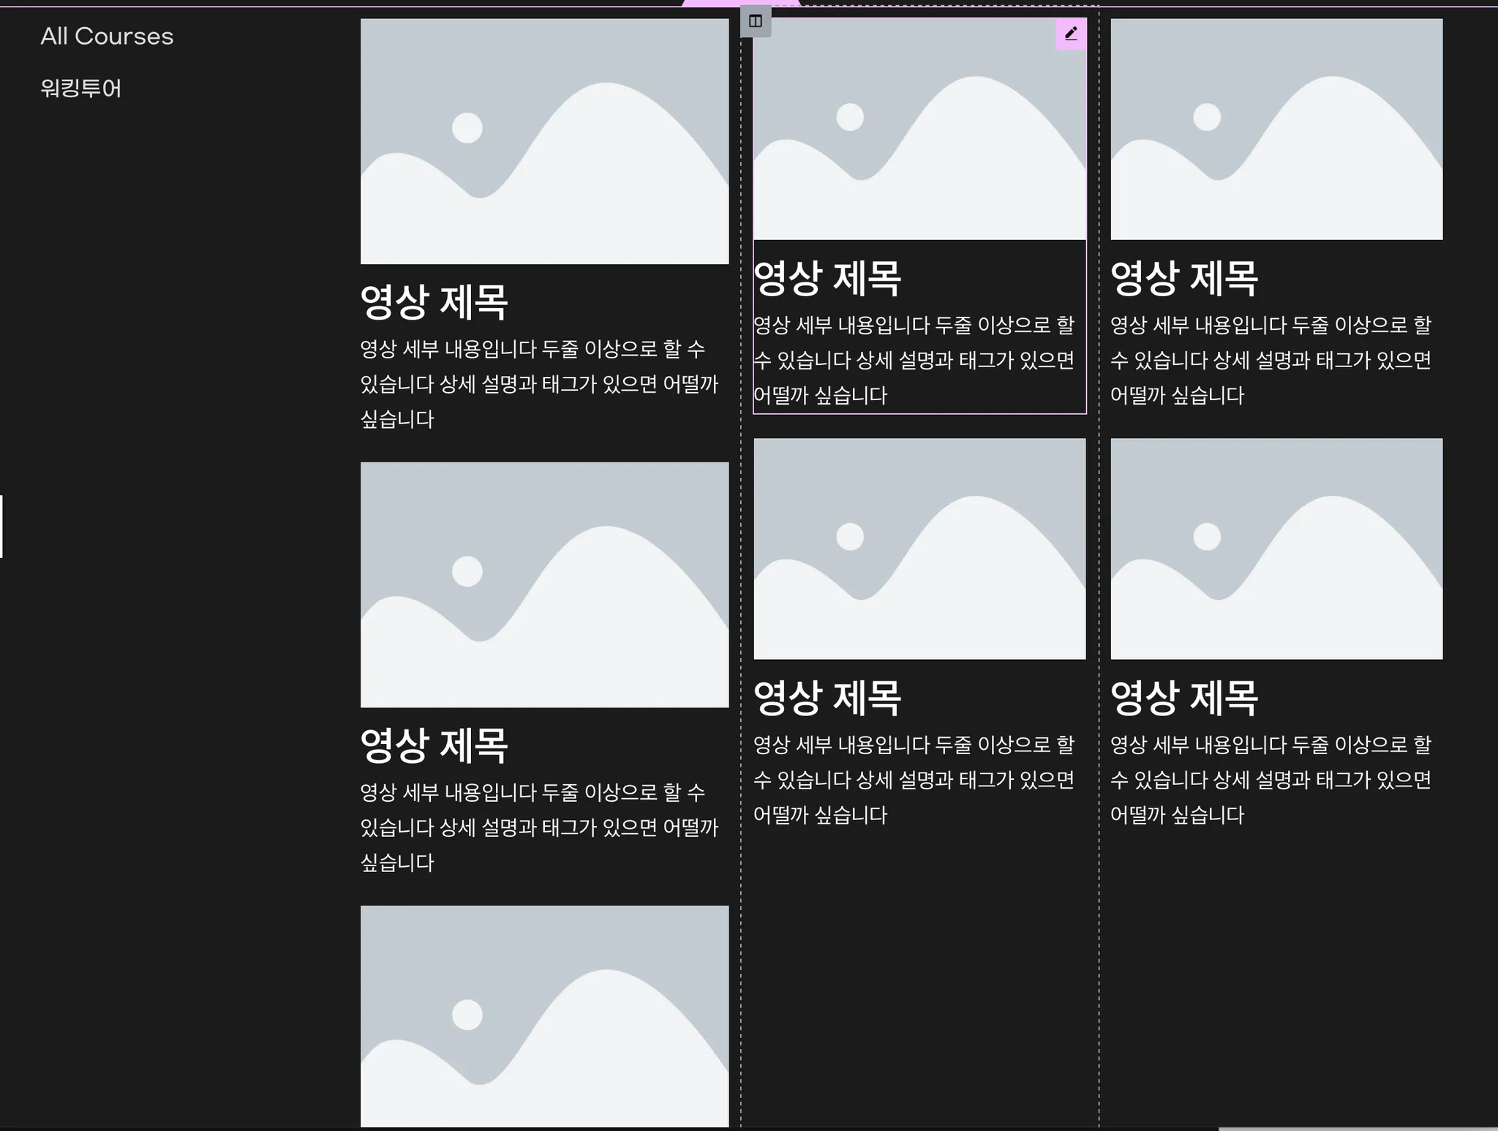Click the 영상 제목 title of the selected card
Viewport: 1498px width, 1131px height.
[827, 278]
